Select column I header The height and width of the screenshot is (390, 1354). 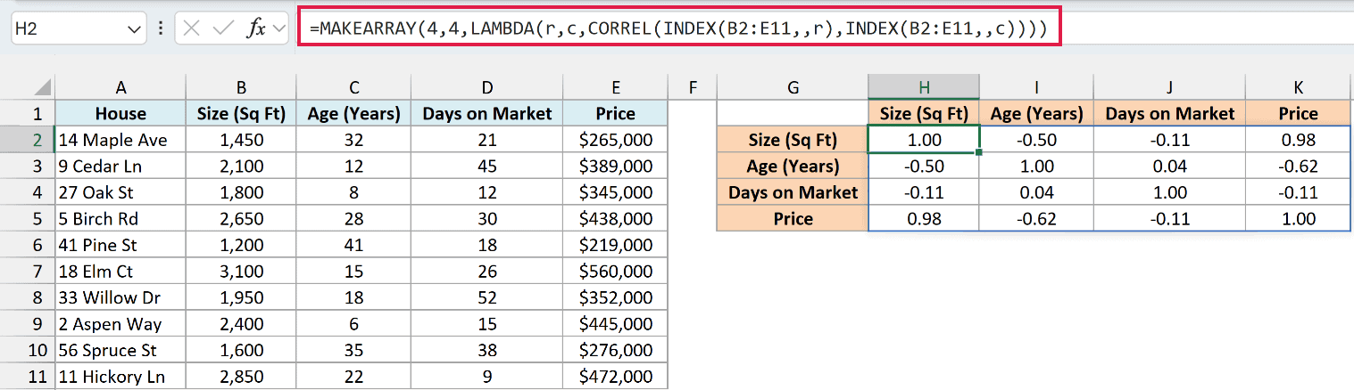[x=1036, y=86]
